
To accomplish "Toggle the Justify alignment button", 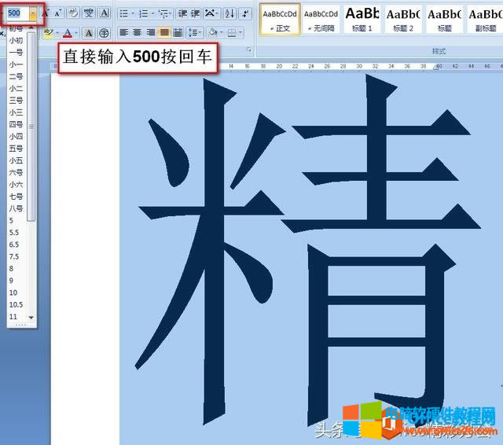I will coord(163,33).
